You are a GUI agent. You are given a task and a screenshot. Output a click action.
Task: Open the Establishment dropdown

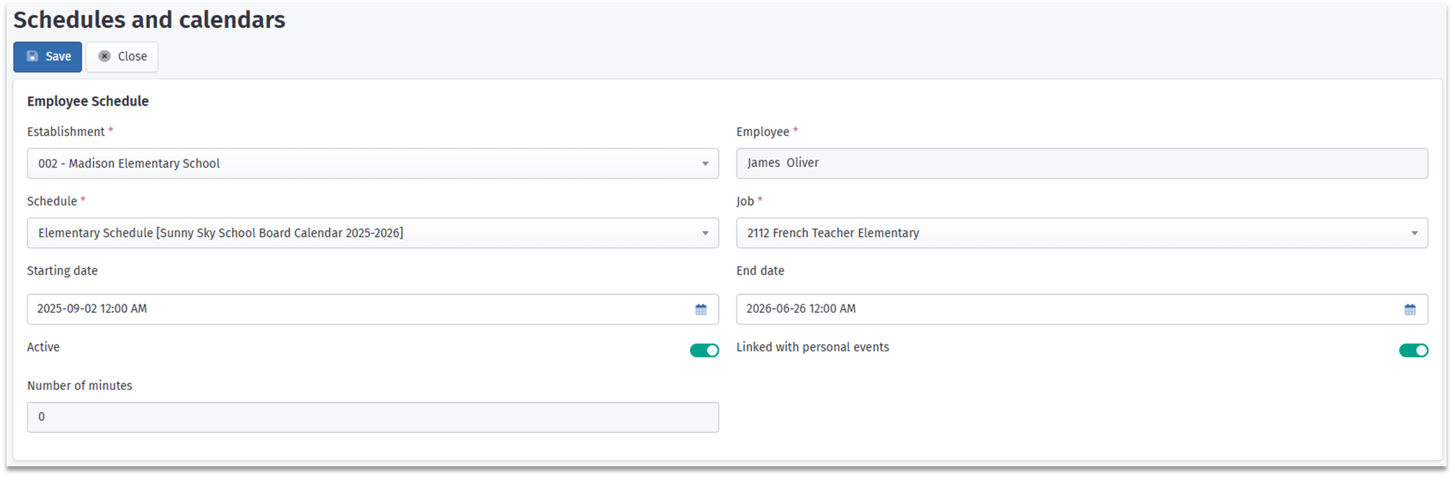[x=373, y=163]
